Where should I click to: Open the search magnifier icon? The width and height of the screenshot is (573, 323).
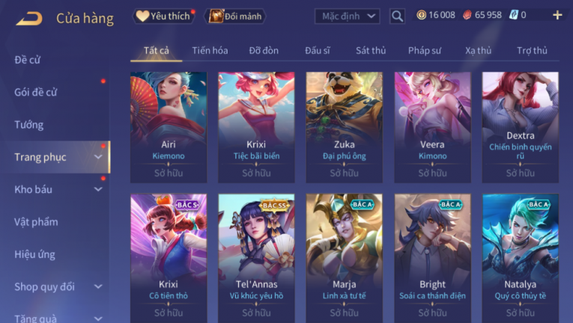pyautogui.click(x=397, y=16)
